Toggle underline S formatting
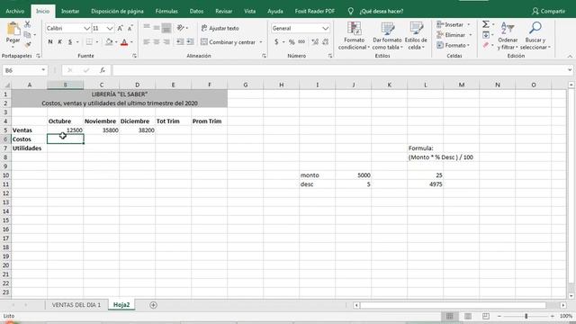The image size is (576, 324). coord(70,42)
